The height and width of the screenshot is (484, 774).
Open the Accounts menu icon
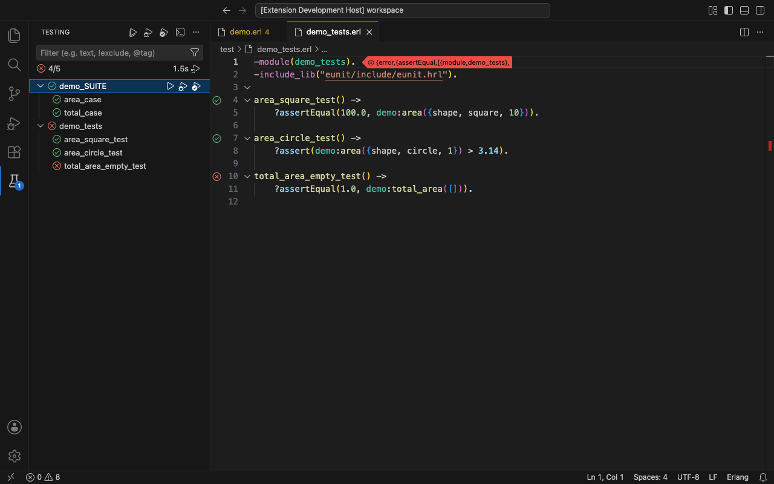pos(14,427)
